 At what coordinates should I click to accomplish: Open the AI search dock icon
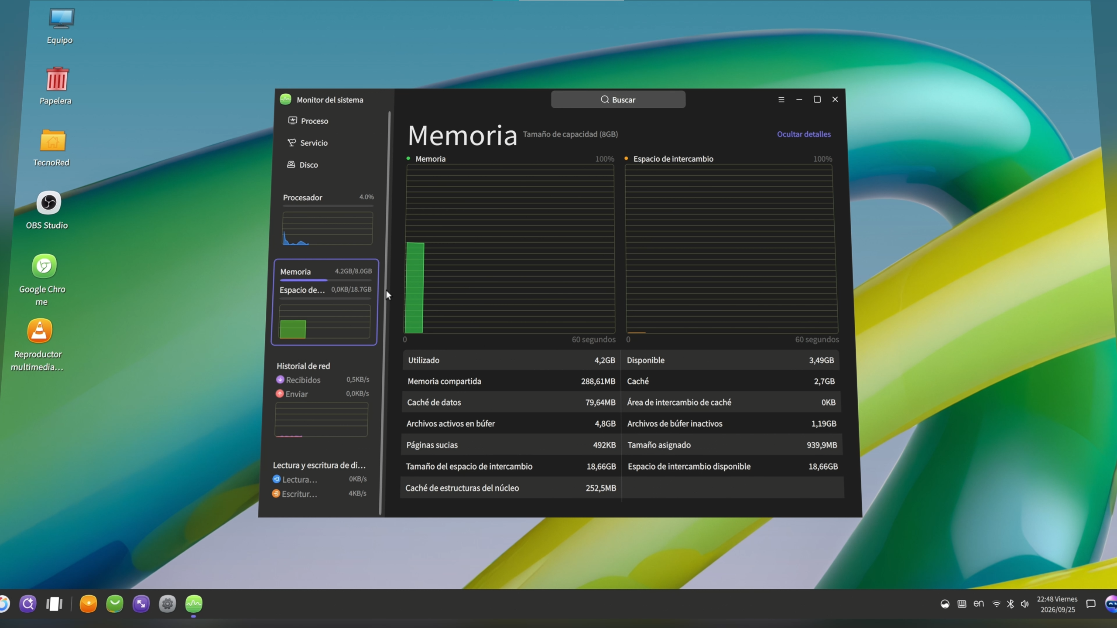pyautogui.click(x=28, y=604)
